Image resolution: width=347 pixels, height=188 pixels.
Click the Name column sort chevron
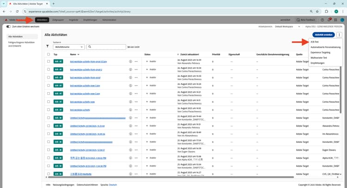coord(78,54)
